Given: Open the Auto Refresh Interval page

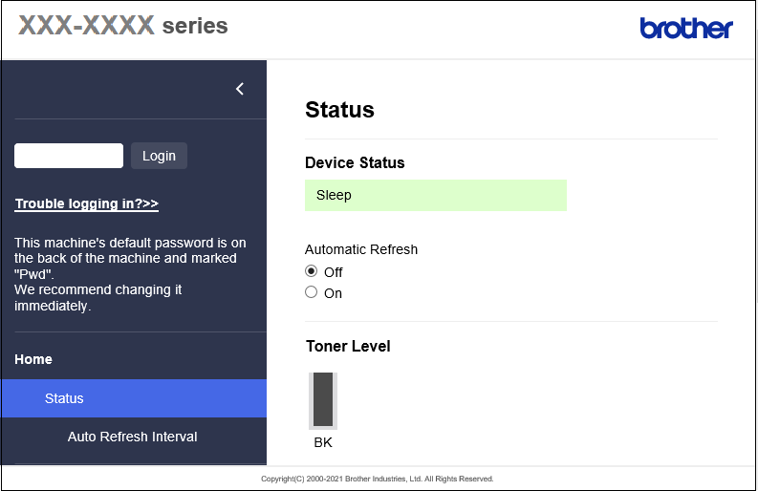Looking at the screenshot, I should pyautogui.click(x=132, y=437).
